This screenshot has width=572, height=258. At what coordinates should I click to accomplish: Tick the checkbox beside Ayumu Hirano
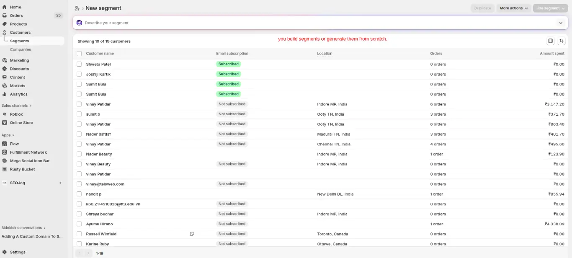tap(79, 224)
